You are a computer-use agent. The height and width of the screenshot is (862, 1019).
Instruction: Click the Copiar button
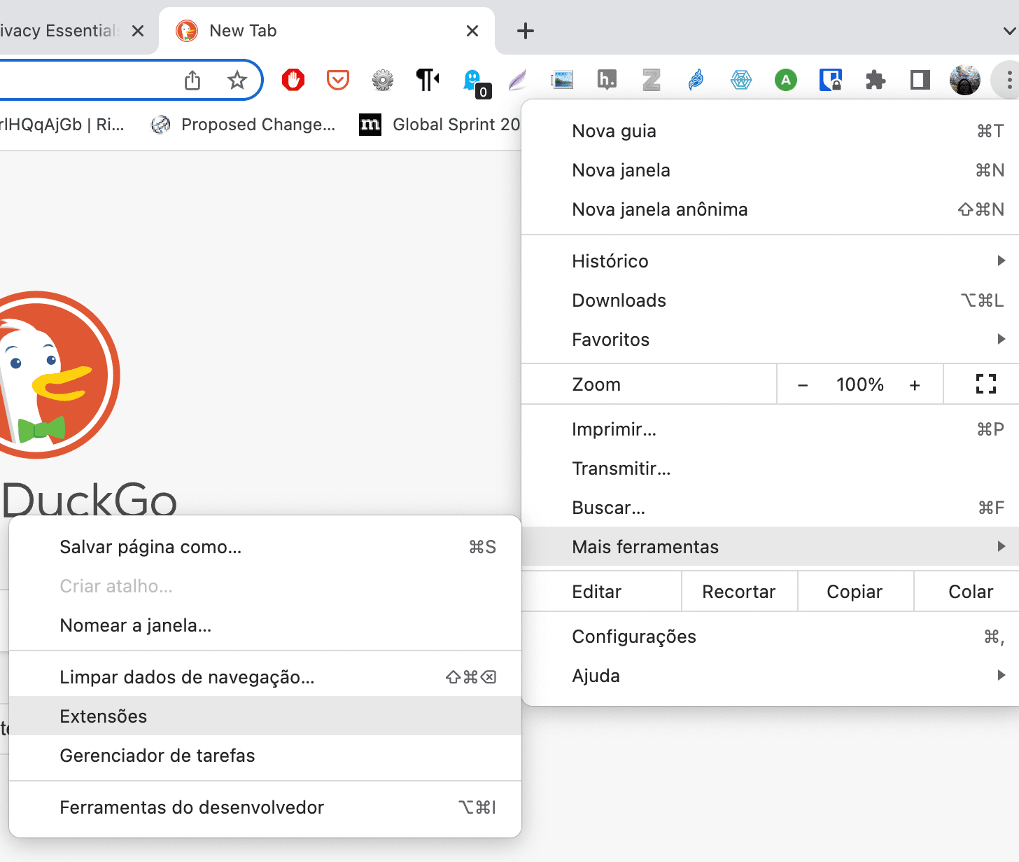click(855, 592)
